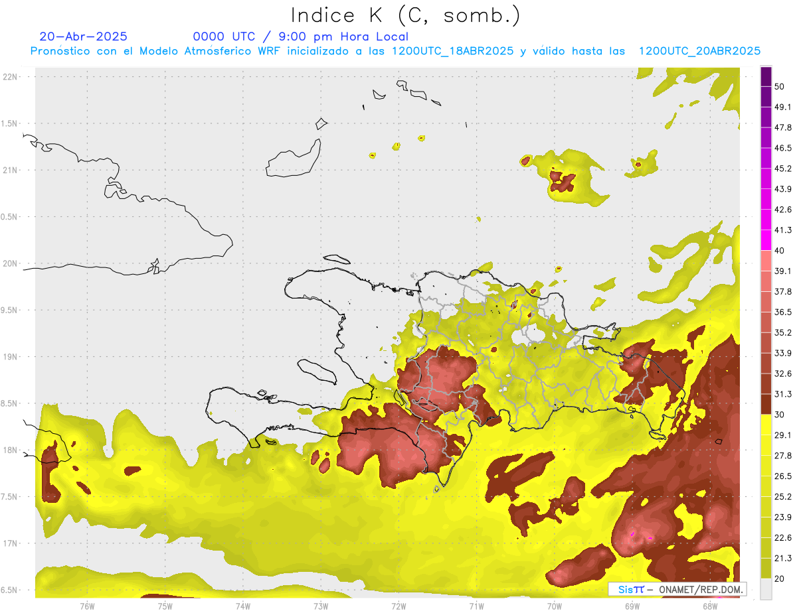Click the color bar value "31.3"
This screenshot has width=797, height=615.
click(783, 394)
